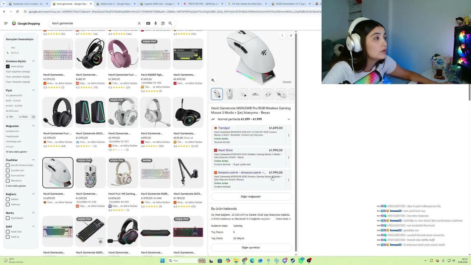
Task: Open Discord from the taskbar
Action: pos(284,261)
